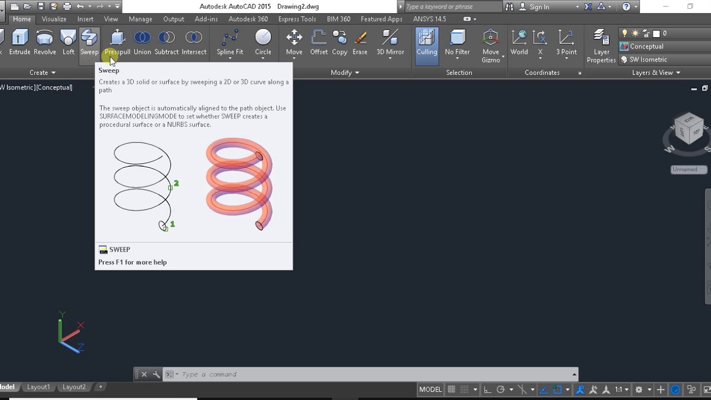Open the 3 Point UCS dropdown arrow
This screenshot has height=400, width=711.
pyautogui.click(x=566, y=58)
